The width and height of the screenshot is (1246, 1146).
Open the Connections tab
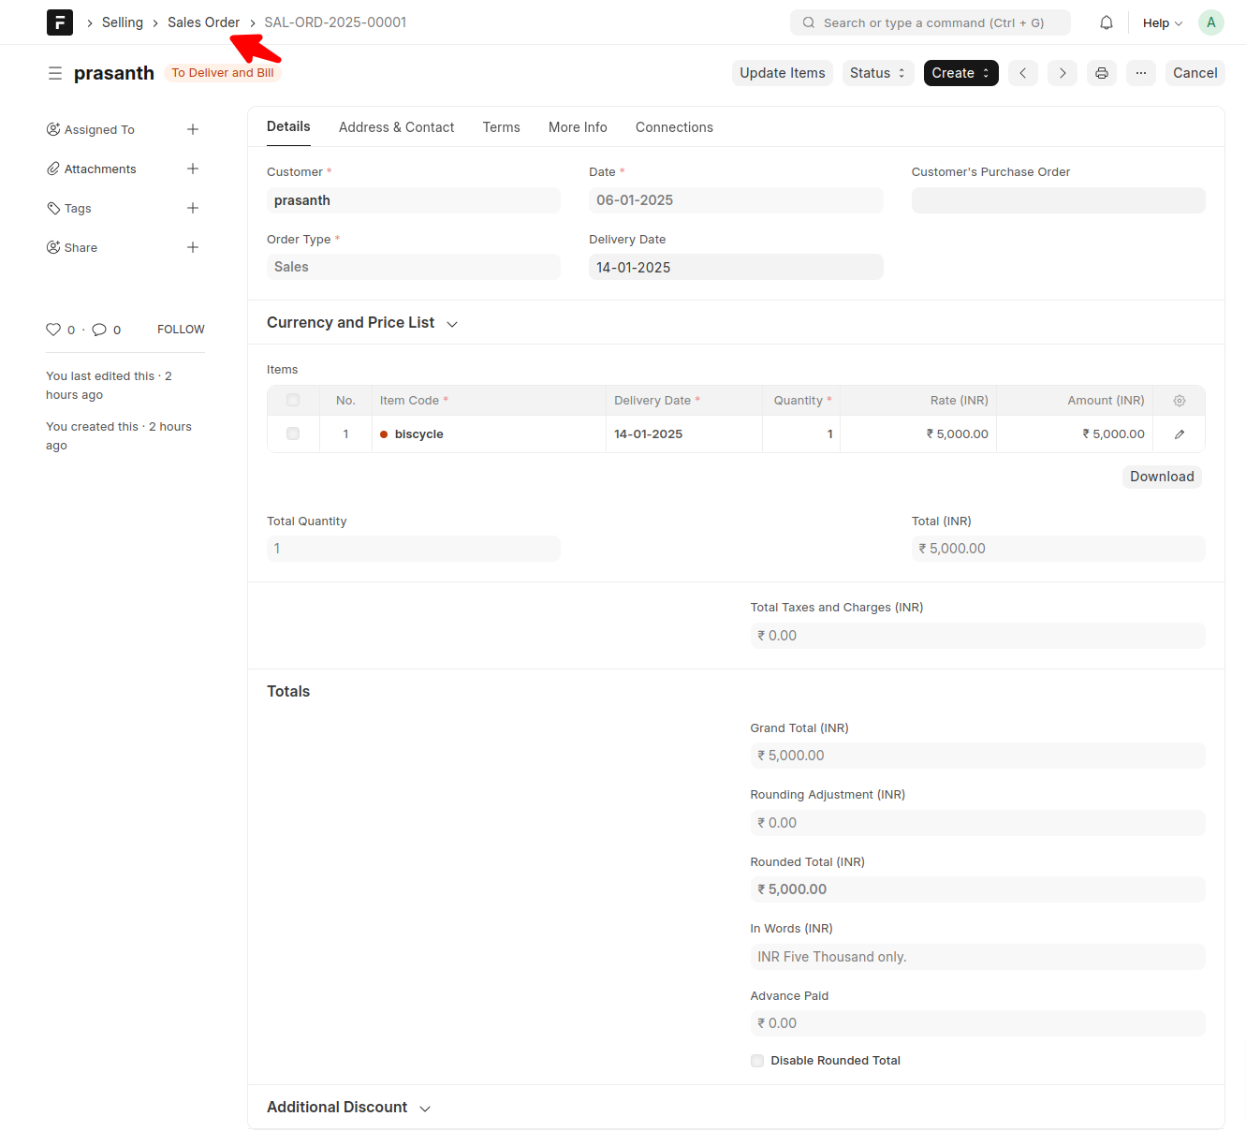coord(674,126)
